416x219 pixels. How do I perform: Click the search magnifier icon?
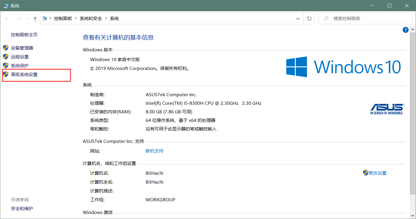click(326, 18)
